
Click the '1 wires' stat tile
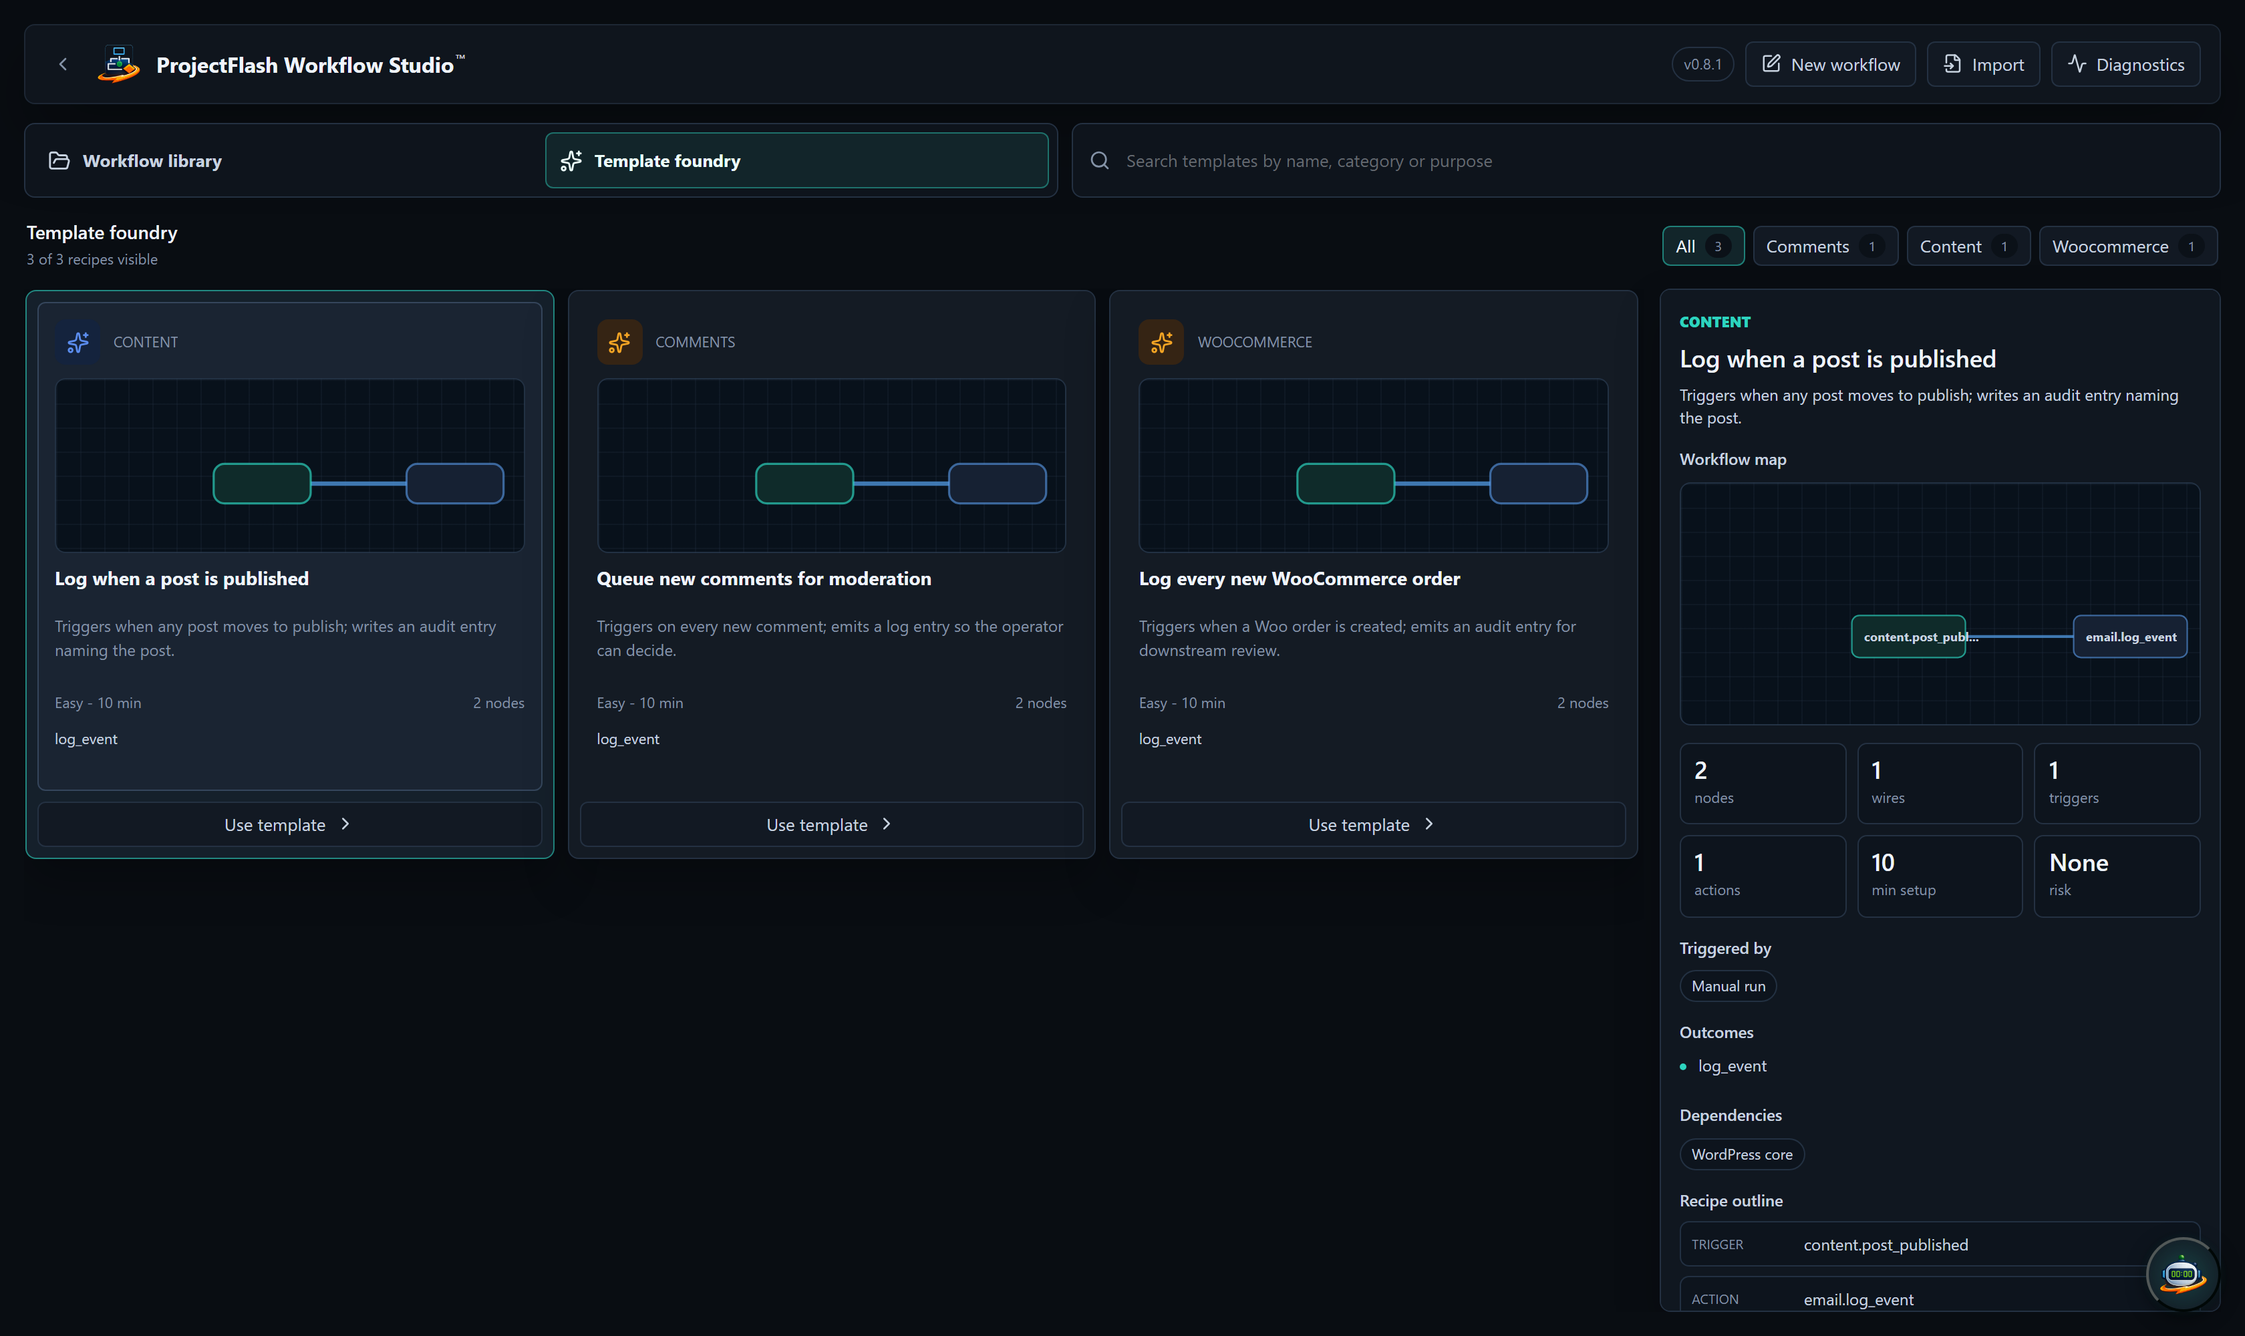(x=1940, y=784)
